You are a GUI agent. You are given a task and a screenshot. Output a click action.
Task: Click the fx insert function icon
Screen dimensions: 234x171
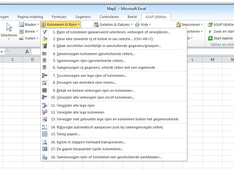pyautogui.click(x=27, y=52)
